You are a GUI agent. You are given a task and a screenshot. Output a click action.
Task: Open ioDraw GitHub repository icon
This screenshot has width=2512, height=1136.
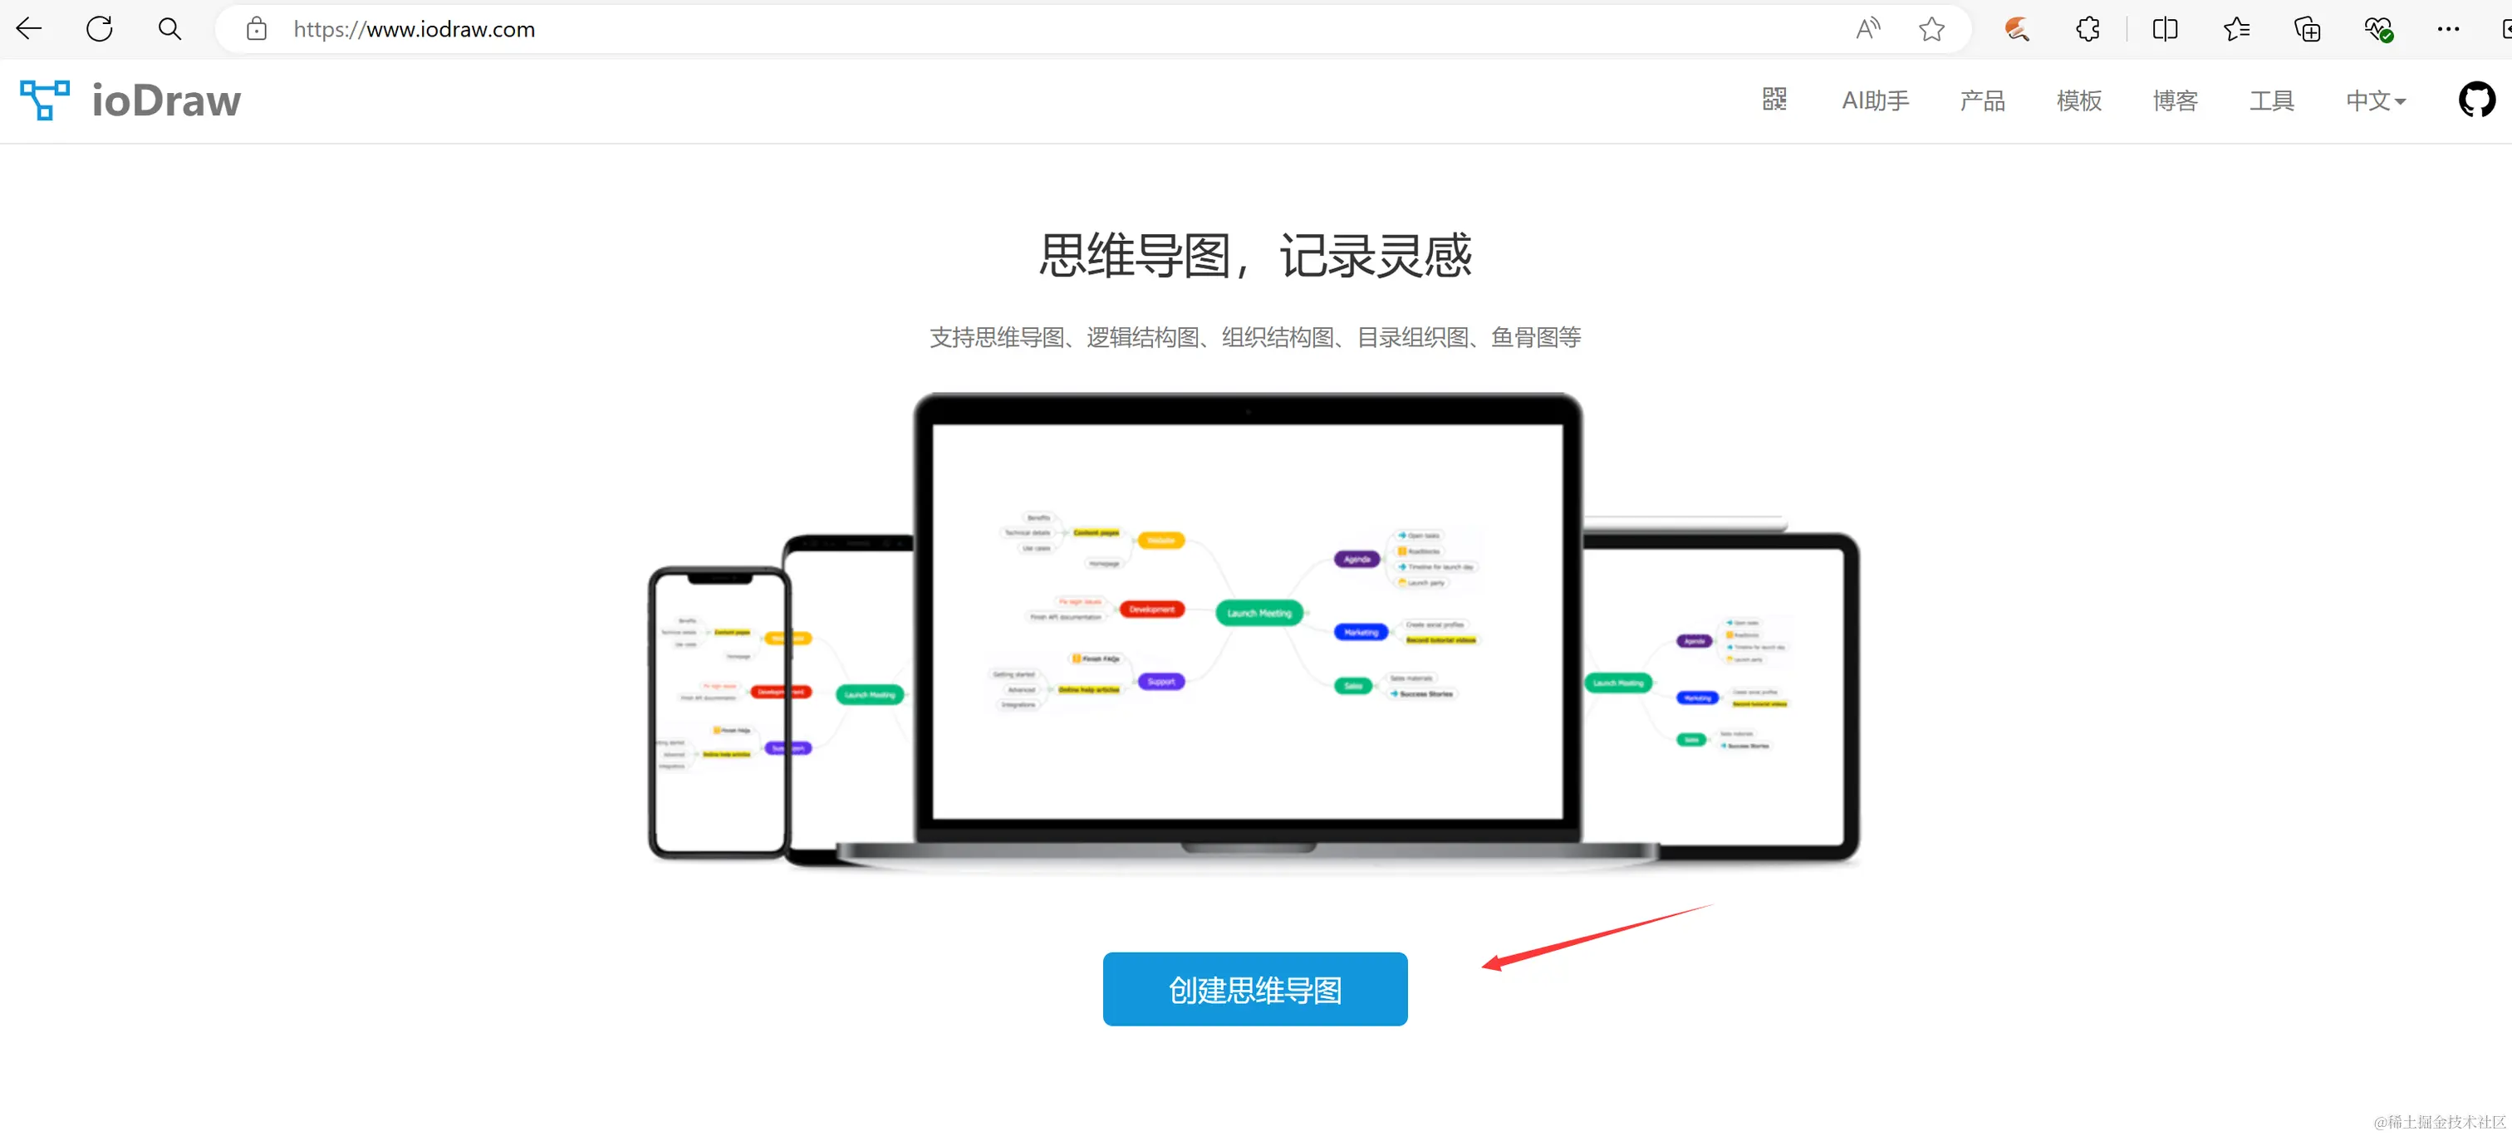2476,100
